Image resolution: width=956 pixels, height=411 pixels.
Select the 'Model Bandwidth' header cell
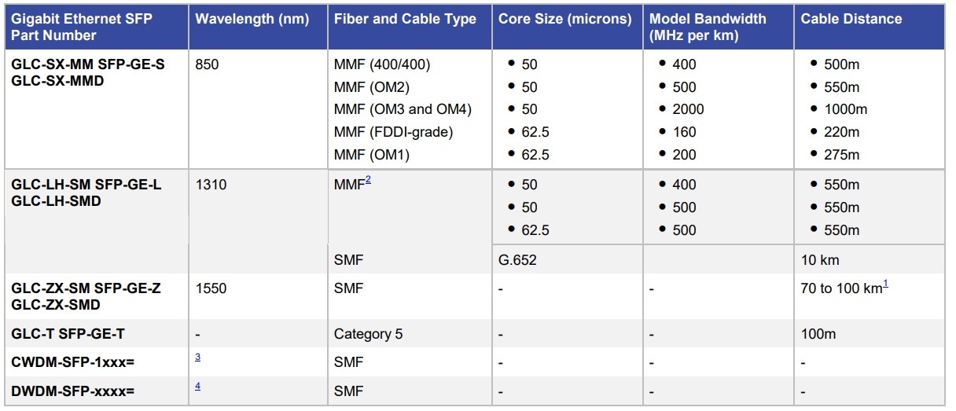(x=708, y=27)
